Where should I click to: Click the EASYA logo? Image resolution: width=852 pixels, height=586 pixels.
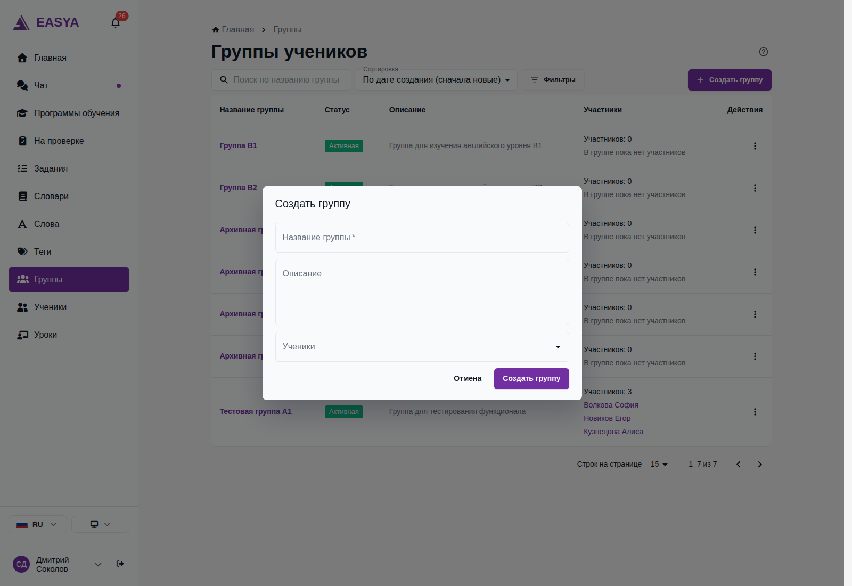[x=46, y=22]
